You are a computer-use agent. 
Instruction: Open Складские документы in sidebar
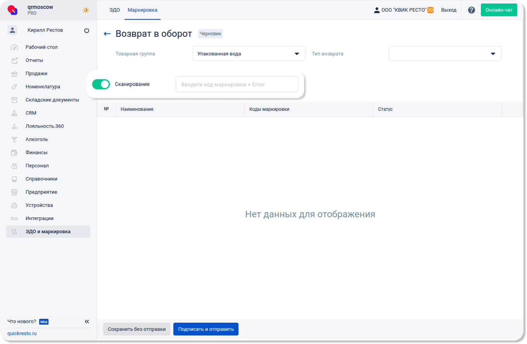tap(52, 100)
